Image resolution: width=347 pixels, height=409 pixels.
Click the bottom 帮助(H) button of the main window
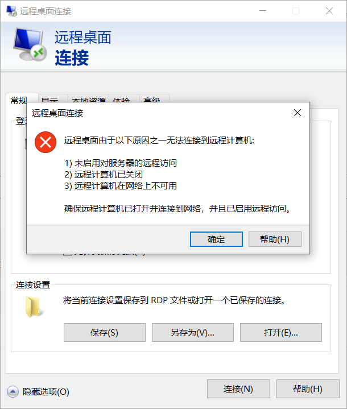pyautogui.click(x=308, y=389)
